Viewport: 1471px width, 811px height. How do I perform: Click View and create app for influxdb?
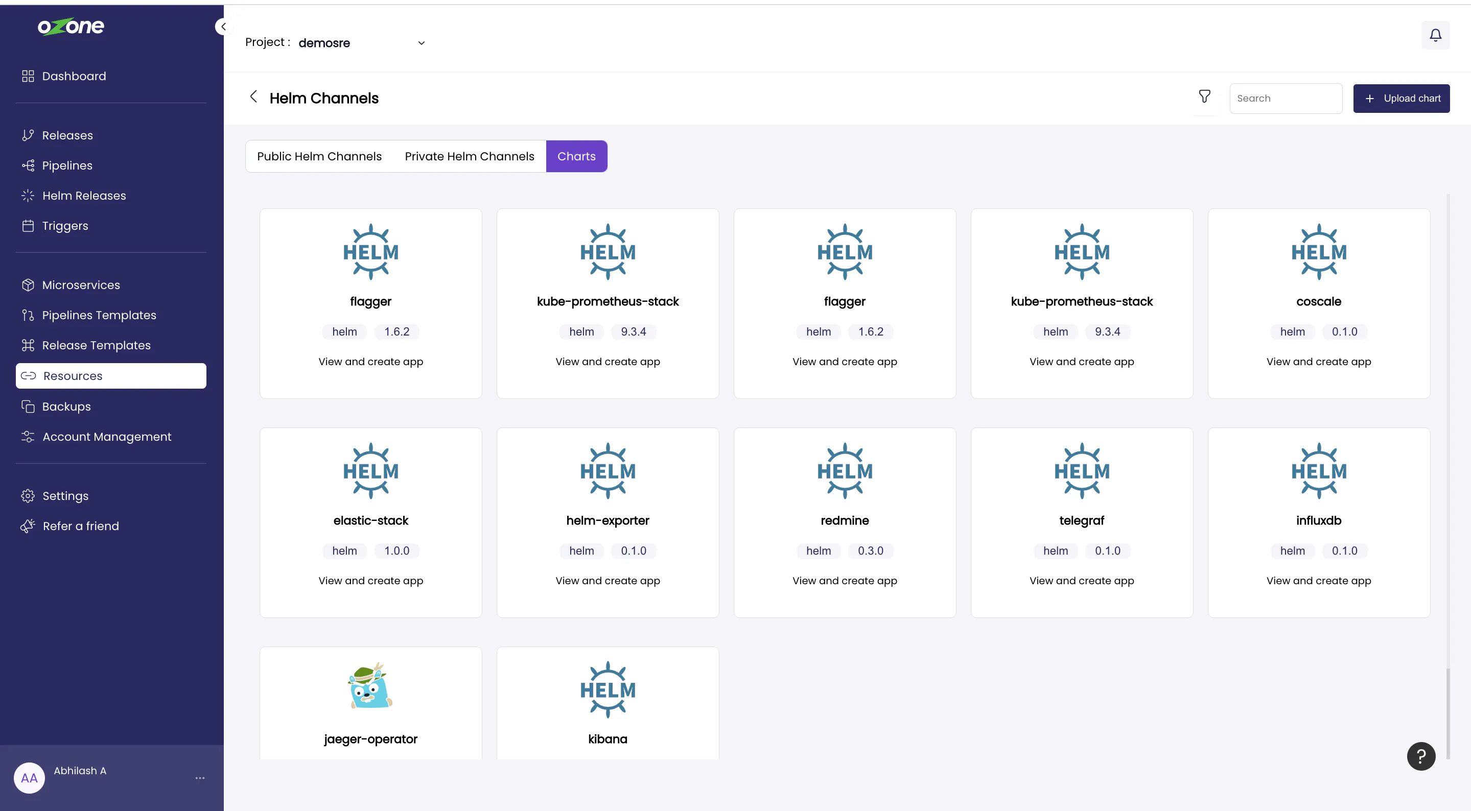1319,581
